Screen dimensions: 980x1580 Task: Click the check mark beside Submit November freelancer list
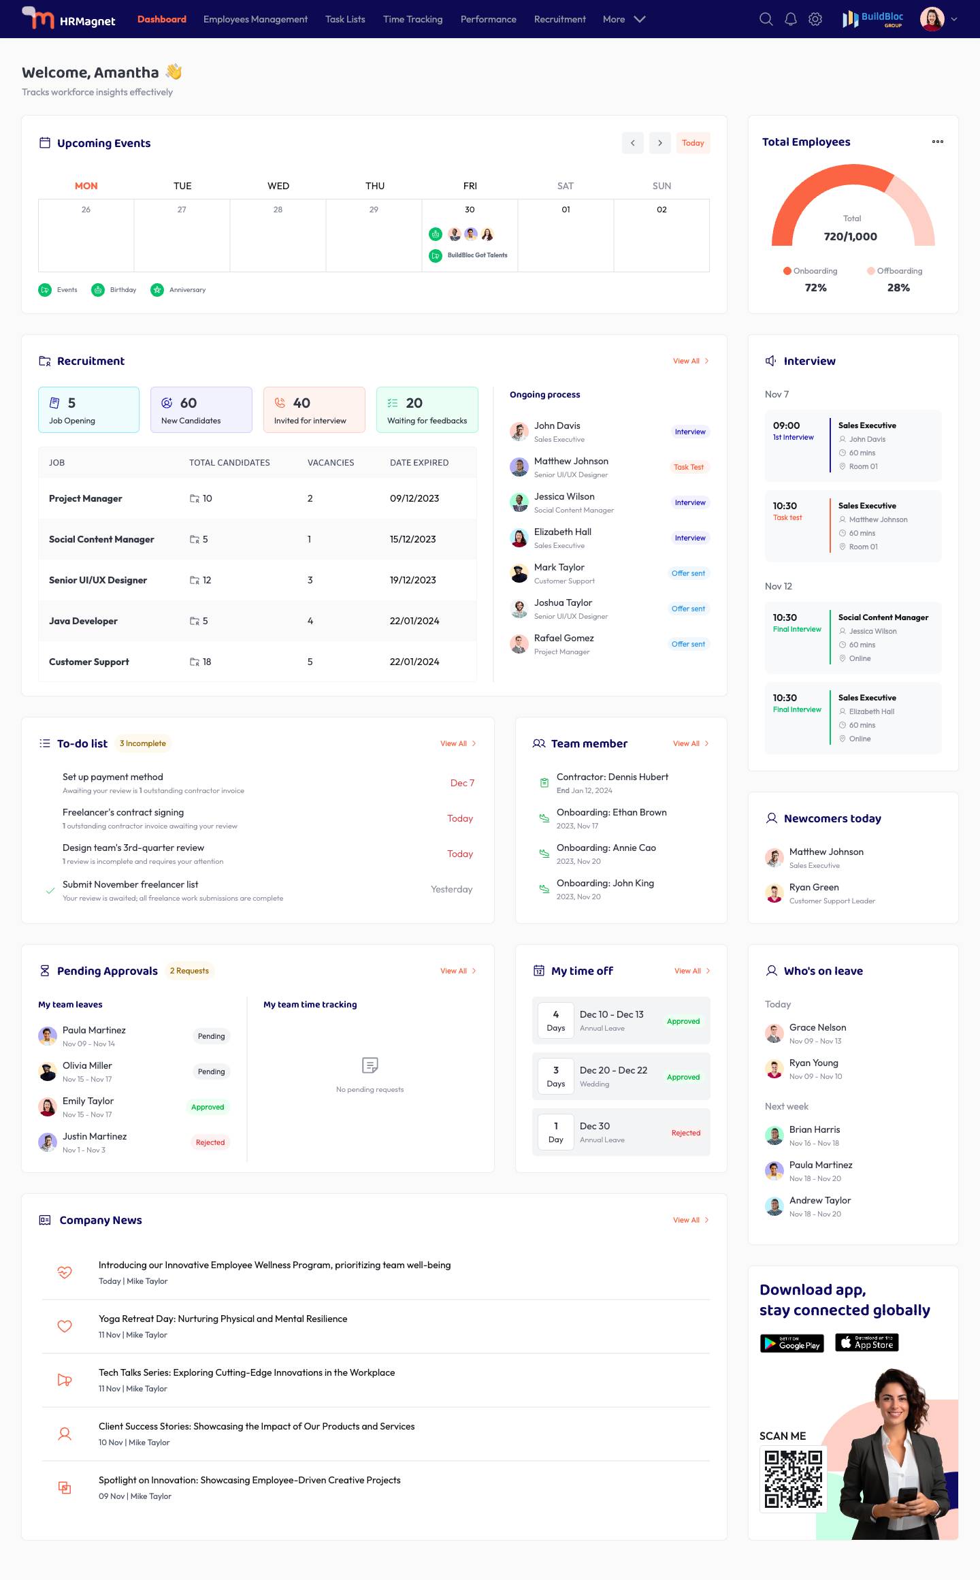50,890
